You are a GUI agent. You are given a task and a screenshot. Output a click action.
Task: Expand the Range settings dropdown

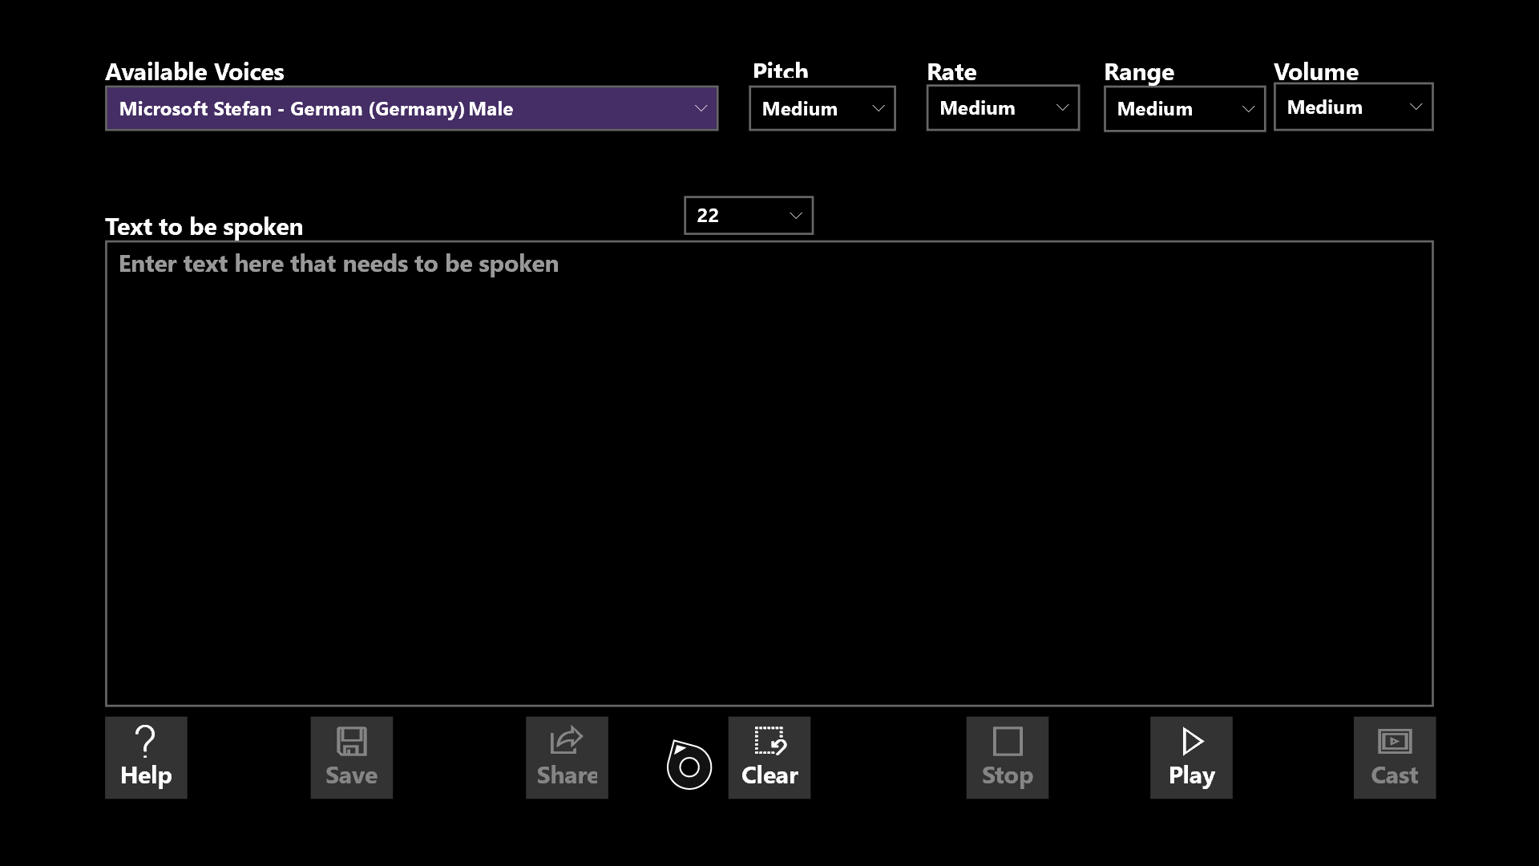[x=1184, y=108]
